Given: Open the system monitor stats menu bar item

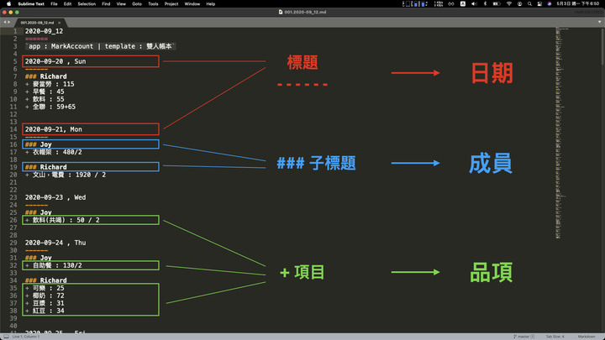Looking at the screenshot, I should [415, 4].
